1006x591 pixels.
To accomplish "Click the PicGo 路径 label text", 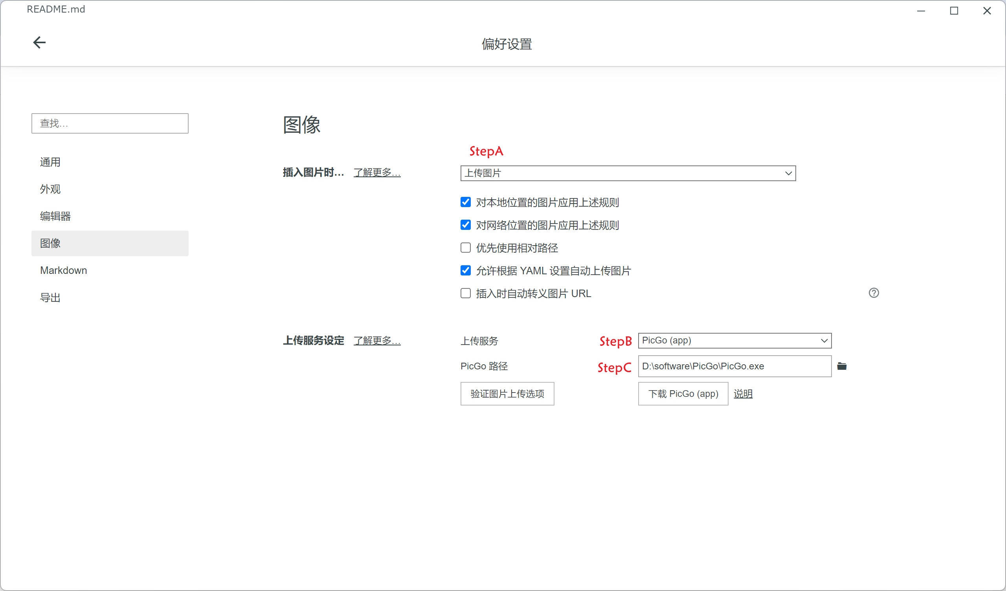I will (484, 366).
